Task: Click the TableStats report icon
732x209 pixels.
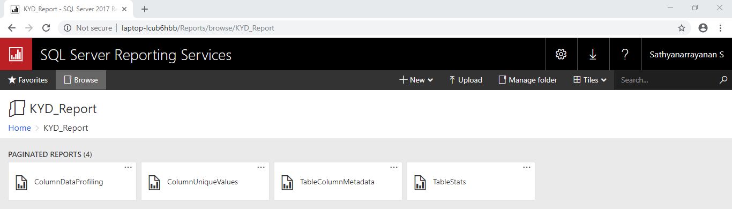Action: point(420,182)
